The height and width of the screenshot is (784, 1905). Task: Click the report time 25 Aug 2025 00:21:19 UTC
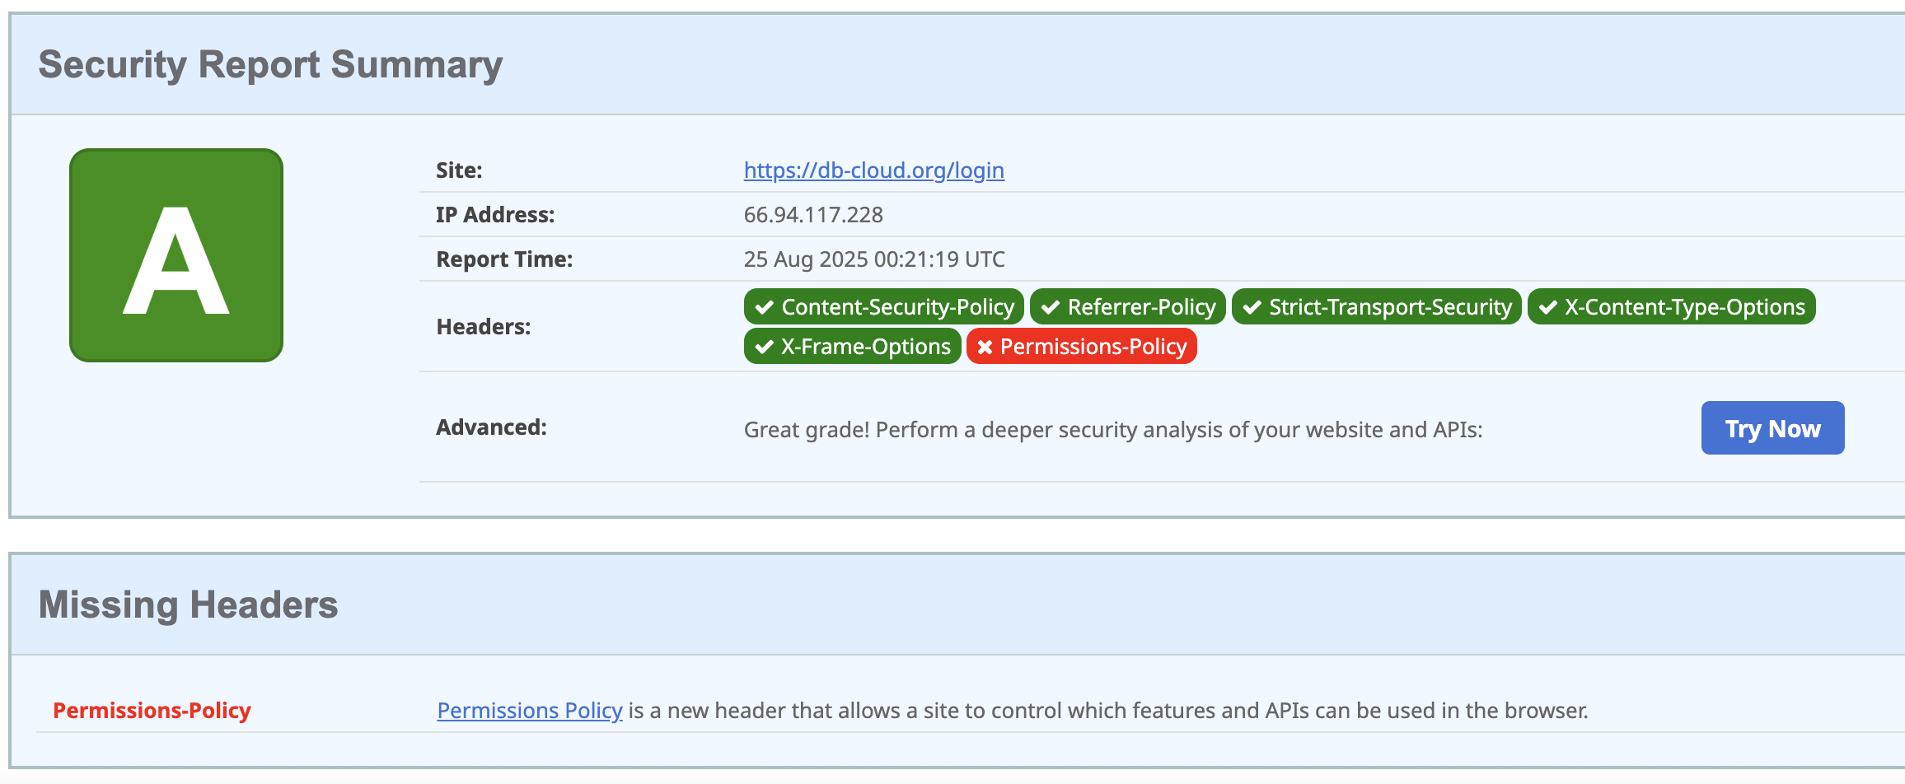tap(874, 259)
